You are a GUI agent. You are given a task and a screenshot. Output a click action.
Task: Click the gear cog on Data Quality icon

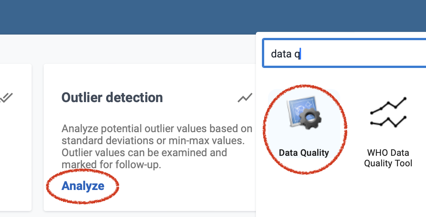(x=310, y=118)
